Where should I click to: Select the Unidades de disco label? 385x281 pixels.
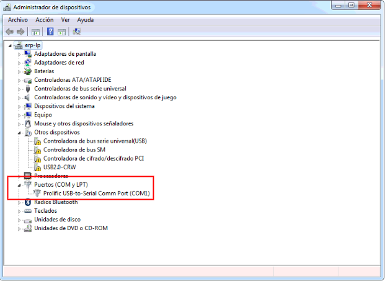coord(57,220)
